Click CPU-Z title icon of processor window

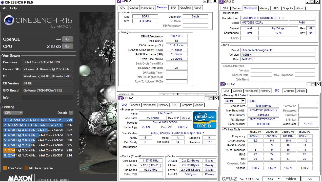121,98
